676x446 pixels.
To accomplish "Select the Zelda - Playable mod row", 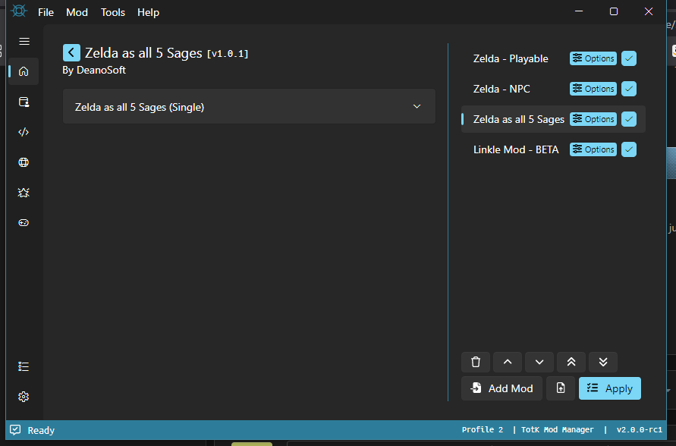I will (x=553, y=58).
